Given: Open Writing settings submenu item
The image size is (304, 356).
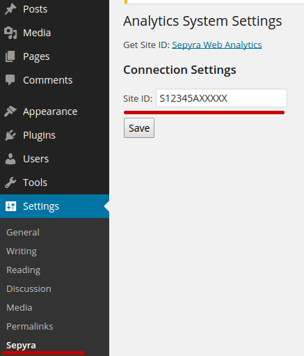Looking at the screenshot, I should click(x=22, y=251).
